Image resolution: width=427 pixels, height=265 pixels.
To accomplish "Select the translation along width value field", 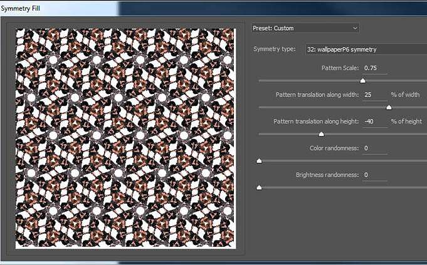I will click(x=374, y=95).
